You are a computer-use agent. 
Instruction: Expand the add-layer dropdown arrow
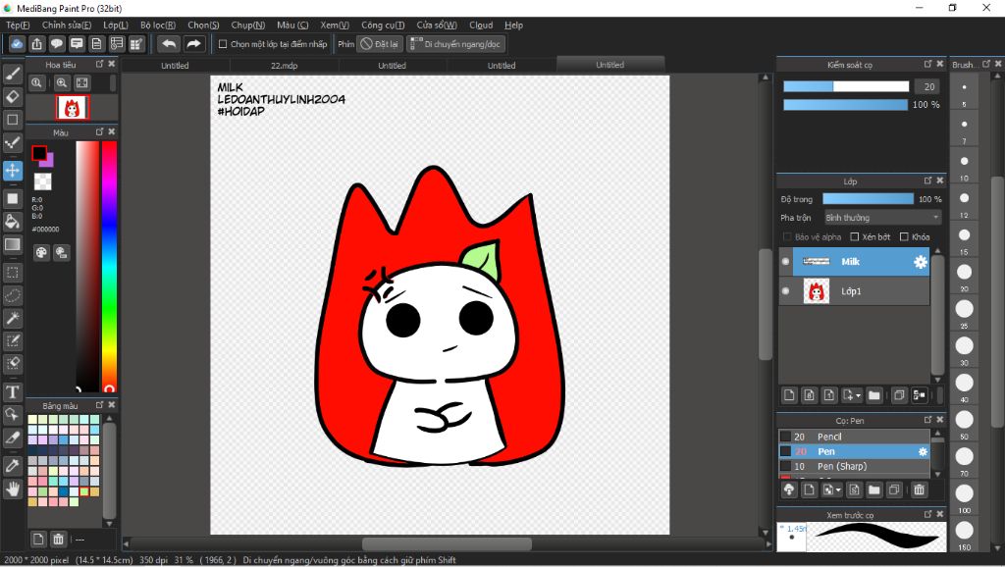click(858, 395)
